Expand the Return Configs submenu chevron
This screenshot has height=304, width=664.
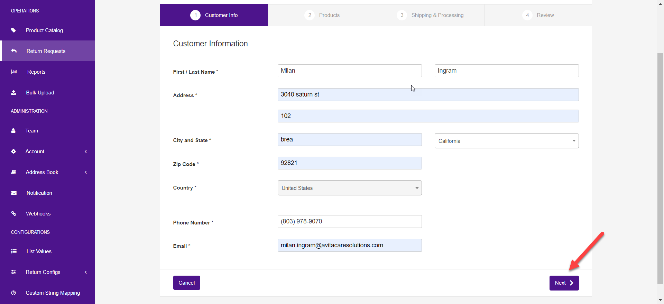pos(86,272)
